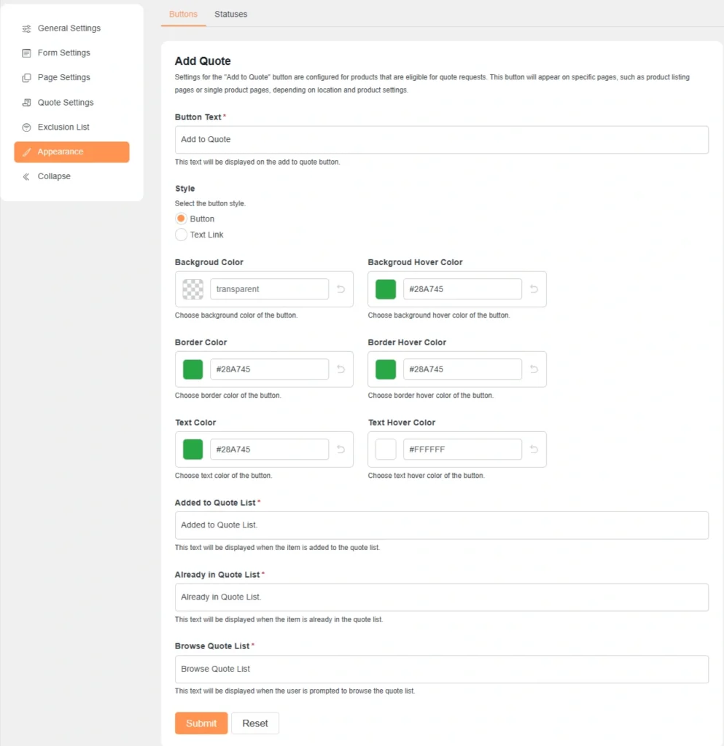
Task: Select the Button style radio option
Action: coord(181,219)
